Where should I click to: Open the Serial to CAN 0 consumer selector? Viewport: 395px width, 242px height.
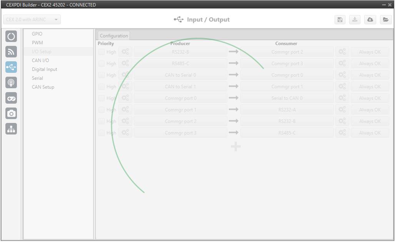point(287,98)
